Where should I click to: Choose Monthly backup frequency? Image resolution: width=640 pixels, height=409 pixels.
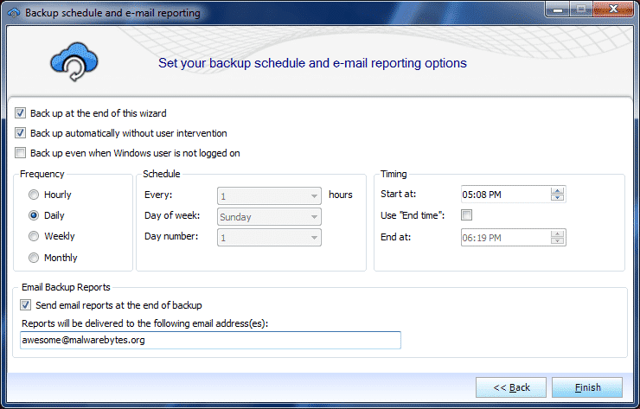[x=34, y=258]
